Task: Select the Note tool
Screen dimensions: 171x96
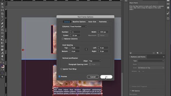Action: click(2, 50)
